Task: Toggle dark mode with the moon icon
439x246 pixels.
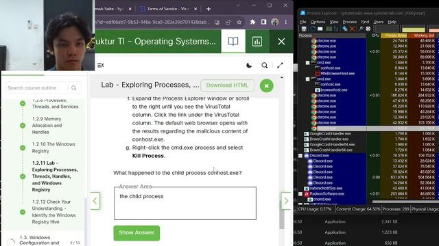Action: (249, 66)
